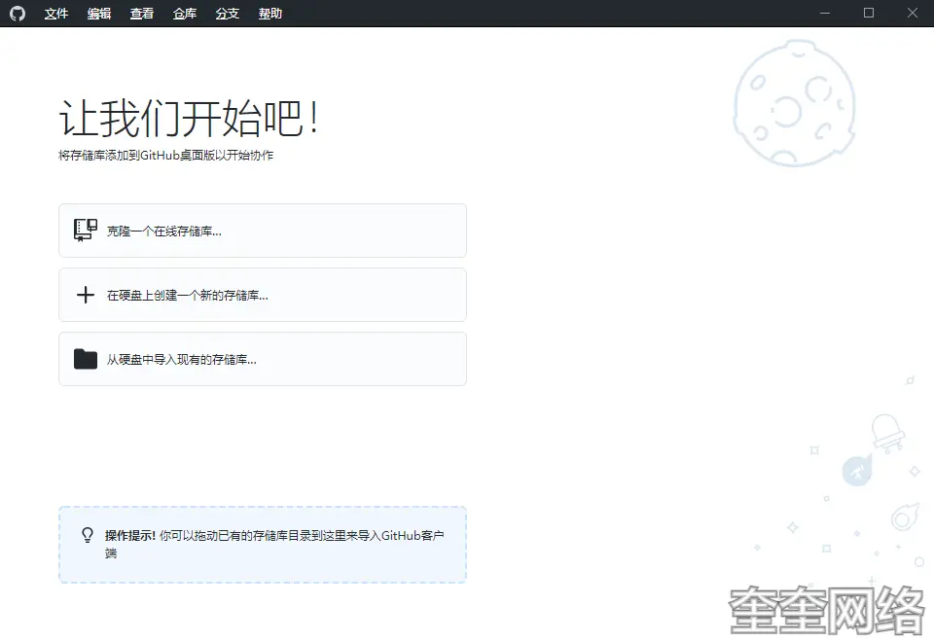Minimize the GitHub Desktop window
Screen dimensions: 934x642
click(x=825, y=13)
